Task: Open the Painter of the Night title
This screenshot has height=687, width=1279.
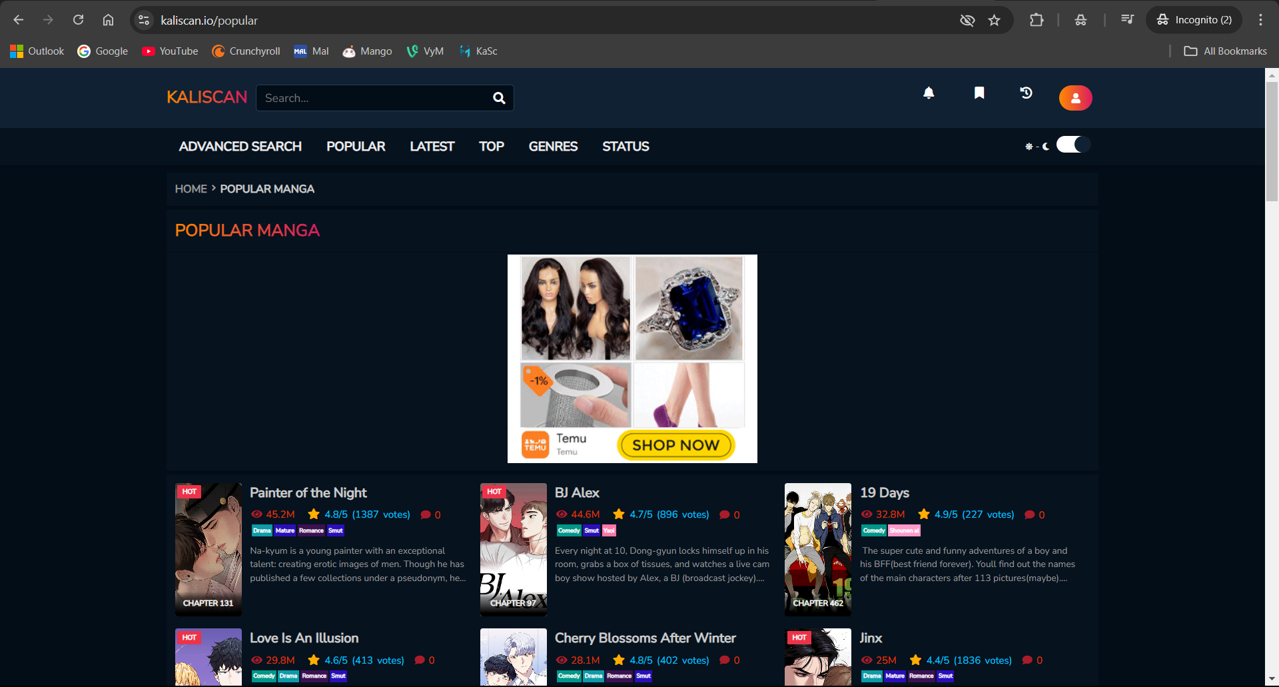Action: click(308, 493)
